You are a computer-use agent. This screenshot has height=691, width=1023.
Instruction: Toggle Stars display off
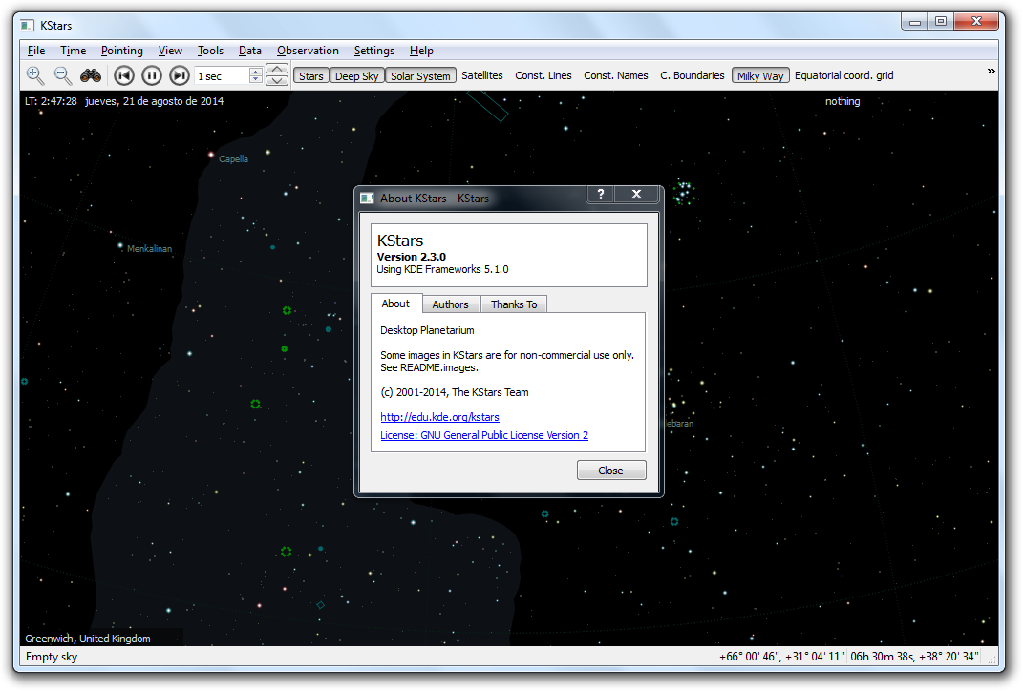point(311,75)
